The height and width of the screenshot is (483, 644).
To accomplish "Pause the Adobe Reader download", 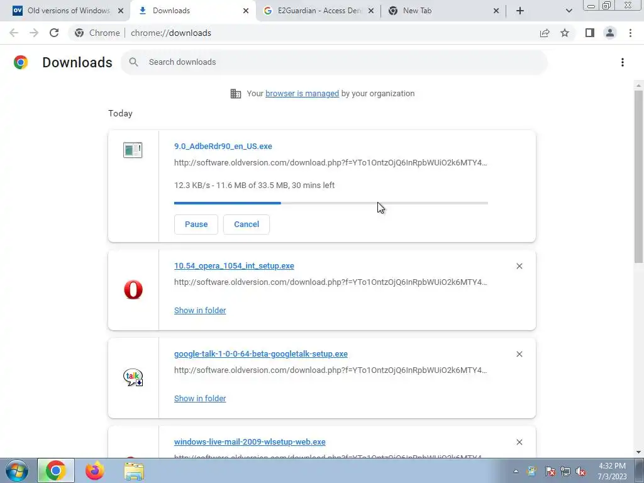I will (196, 225).
